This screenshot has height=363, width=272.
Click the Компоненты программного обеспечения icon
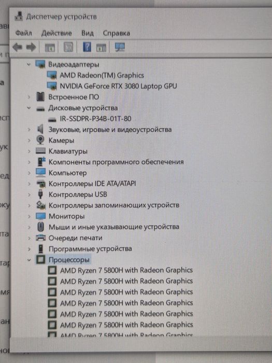[x=41, y=162]
